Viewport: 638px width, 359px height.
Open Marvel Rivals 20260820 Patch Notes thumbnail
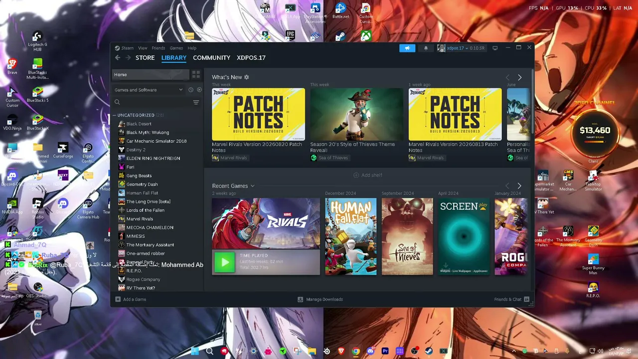(258, 114)
